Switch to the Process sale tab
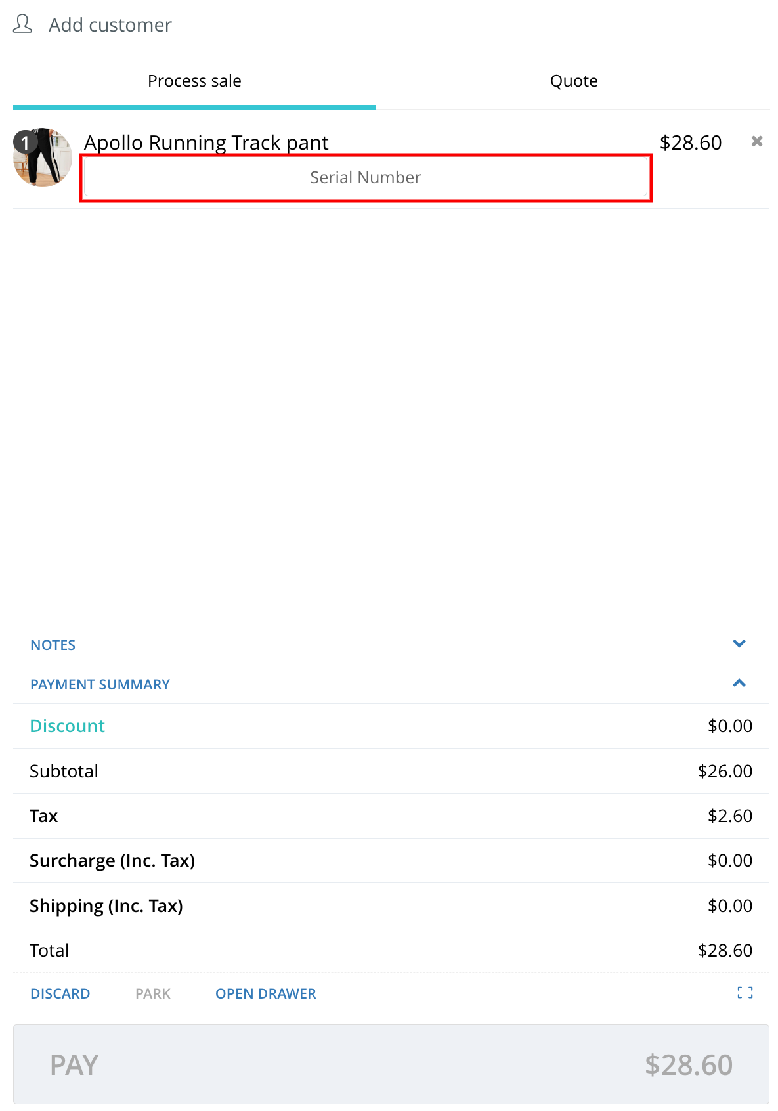The height and width of the screenshot is (1111, 778). [194, 81]
